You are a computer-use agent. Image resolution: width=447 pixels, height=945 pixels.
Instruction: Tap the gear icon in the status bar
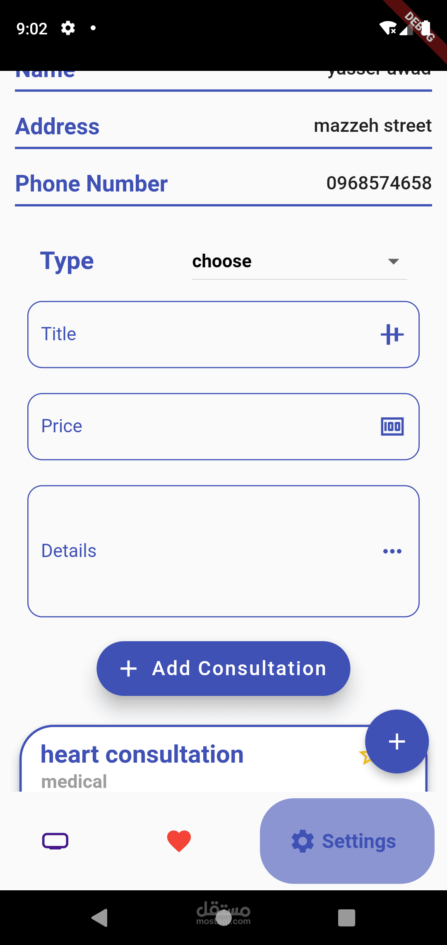68,28
